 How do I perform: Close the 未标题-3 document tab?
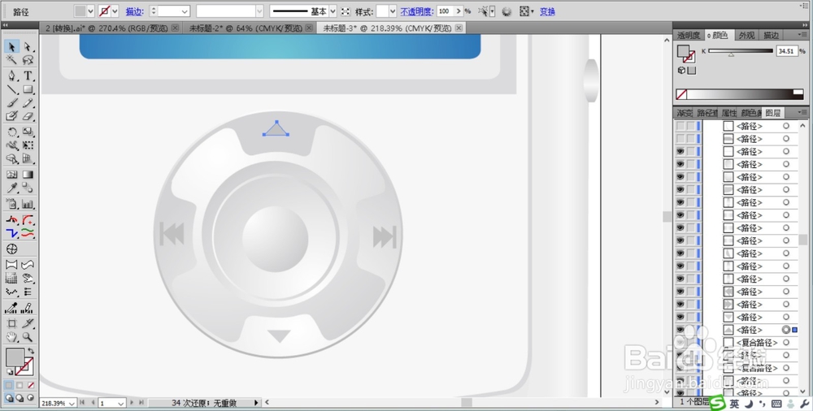[x=459, y=28]
